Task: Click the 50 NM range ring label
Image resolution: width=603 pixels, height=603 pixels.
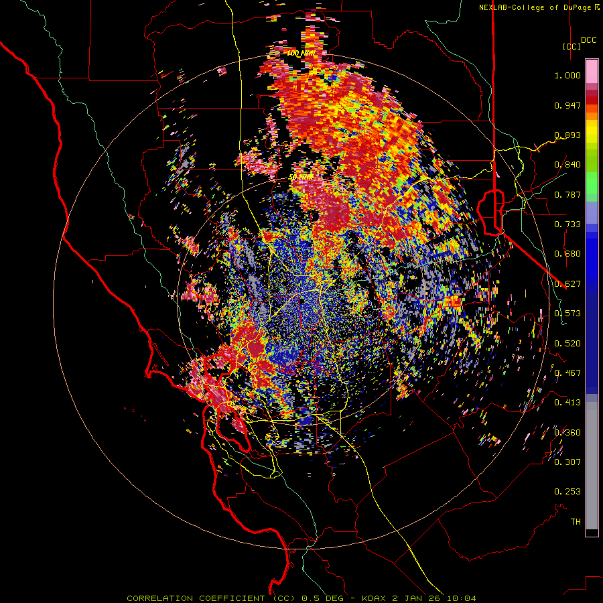Action: pos(301,178)
